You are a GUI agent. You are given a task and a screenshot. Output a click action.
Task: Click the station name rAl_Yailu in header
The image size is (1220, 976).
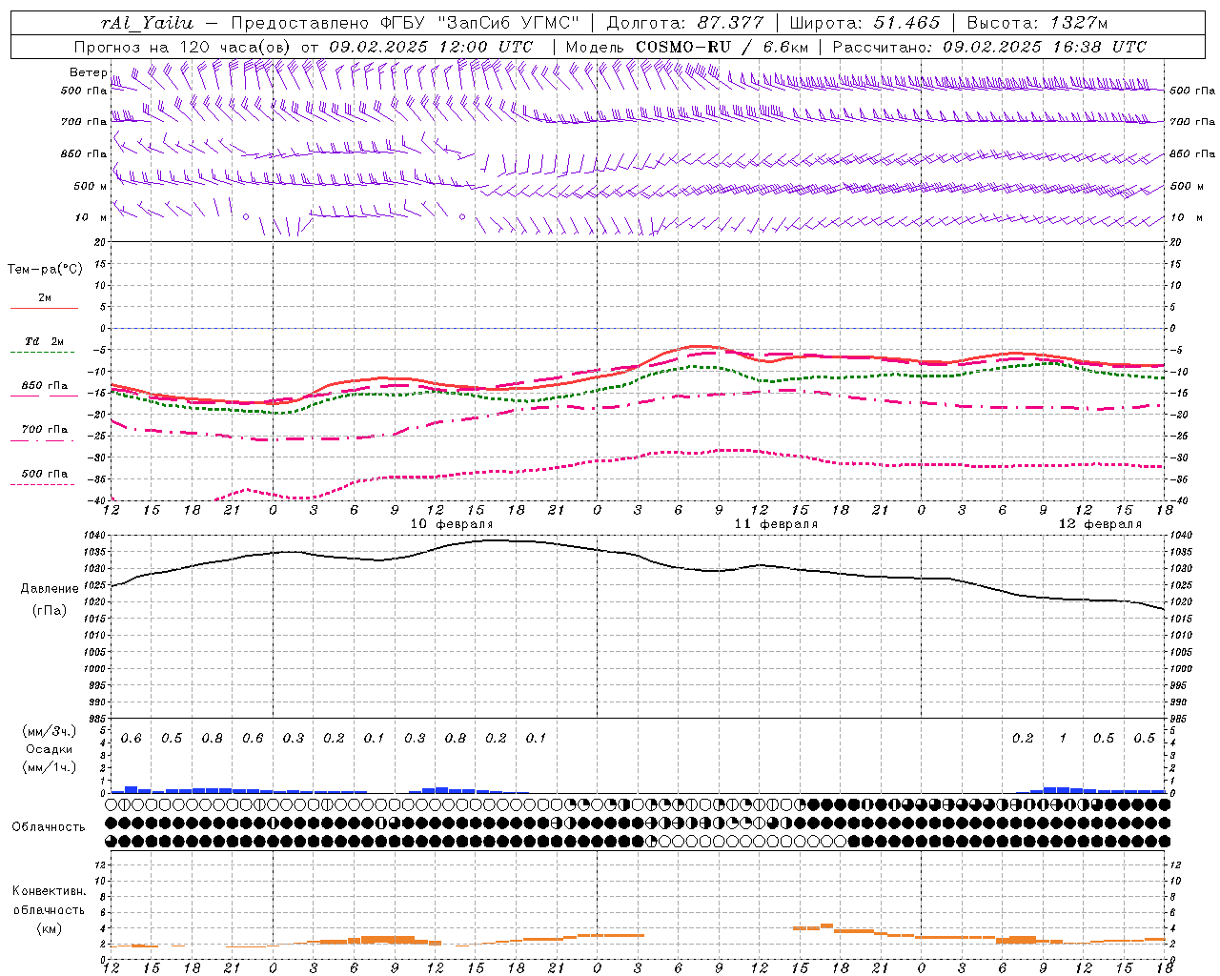[146, 23]
